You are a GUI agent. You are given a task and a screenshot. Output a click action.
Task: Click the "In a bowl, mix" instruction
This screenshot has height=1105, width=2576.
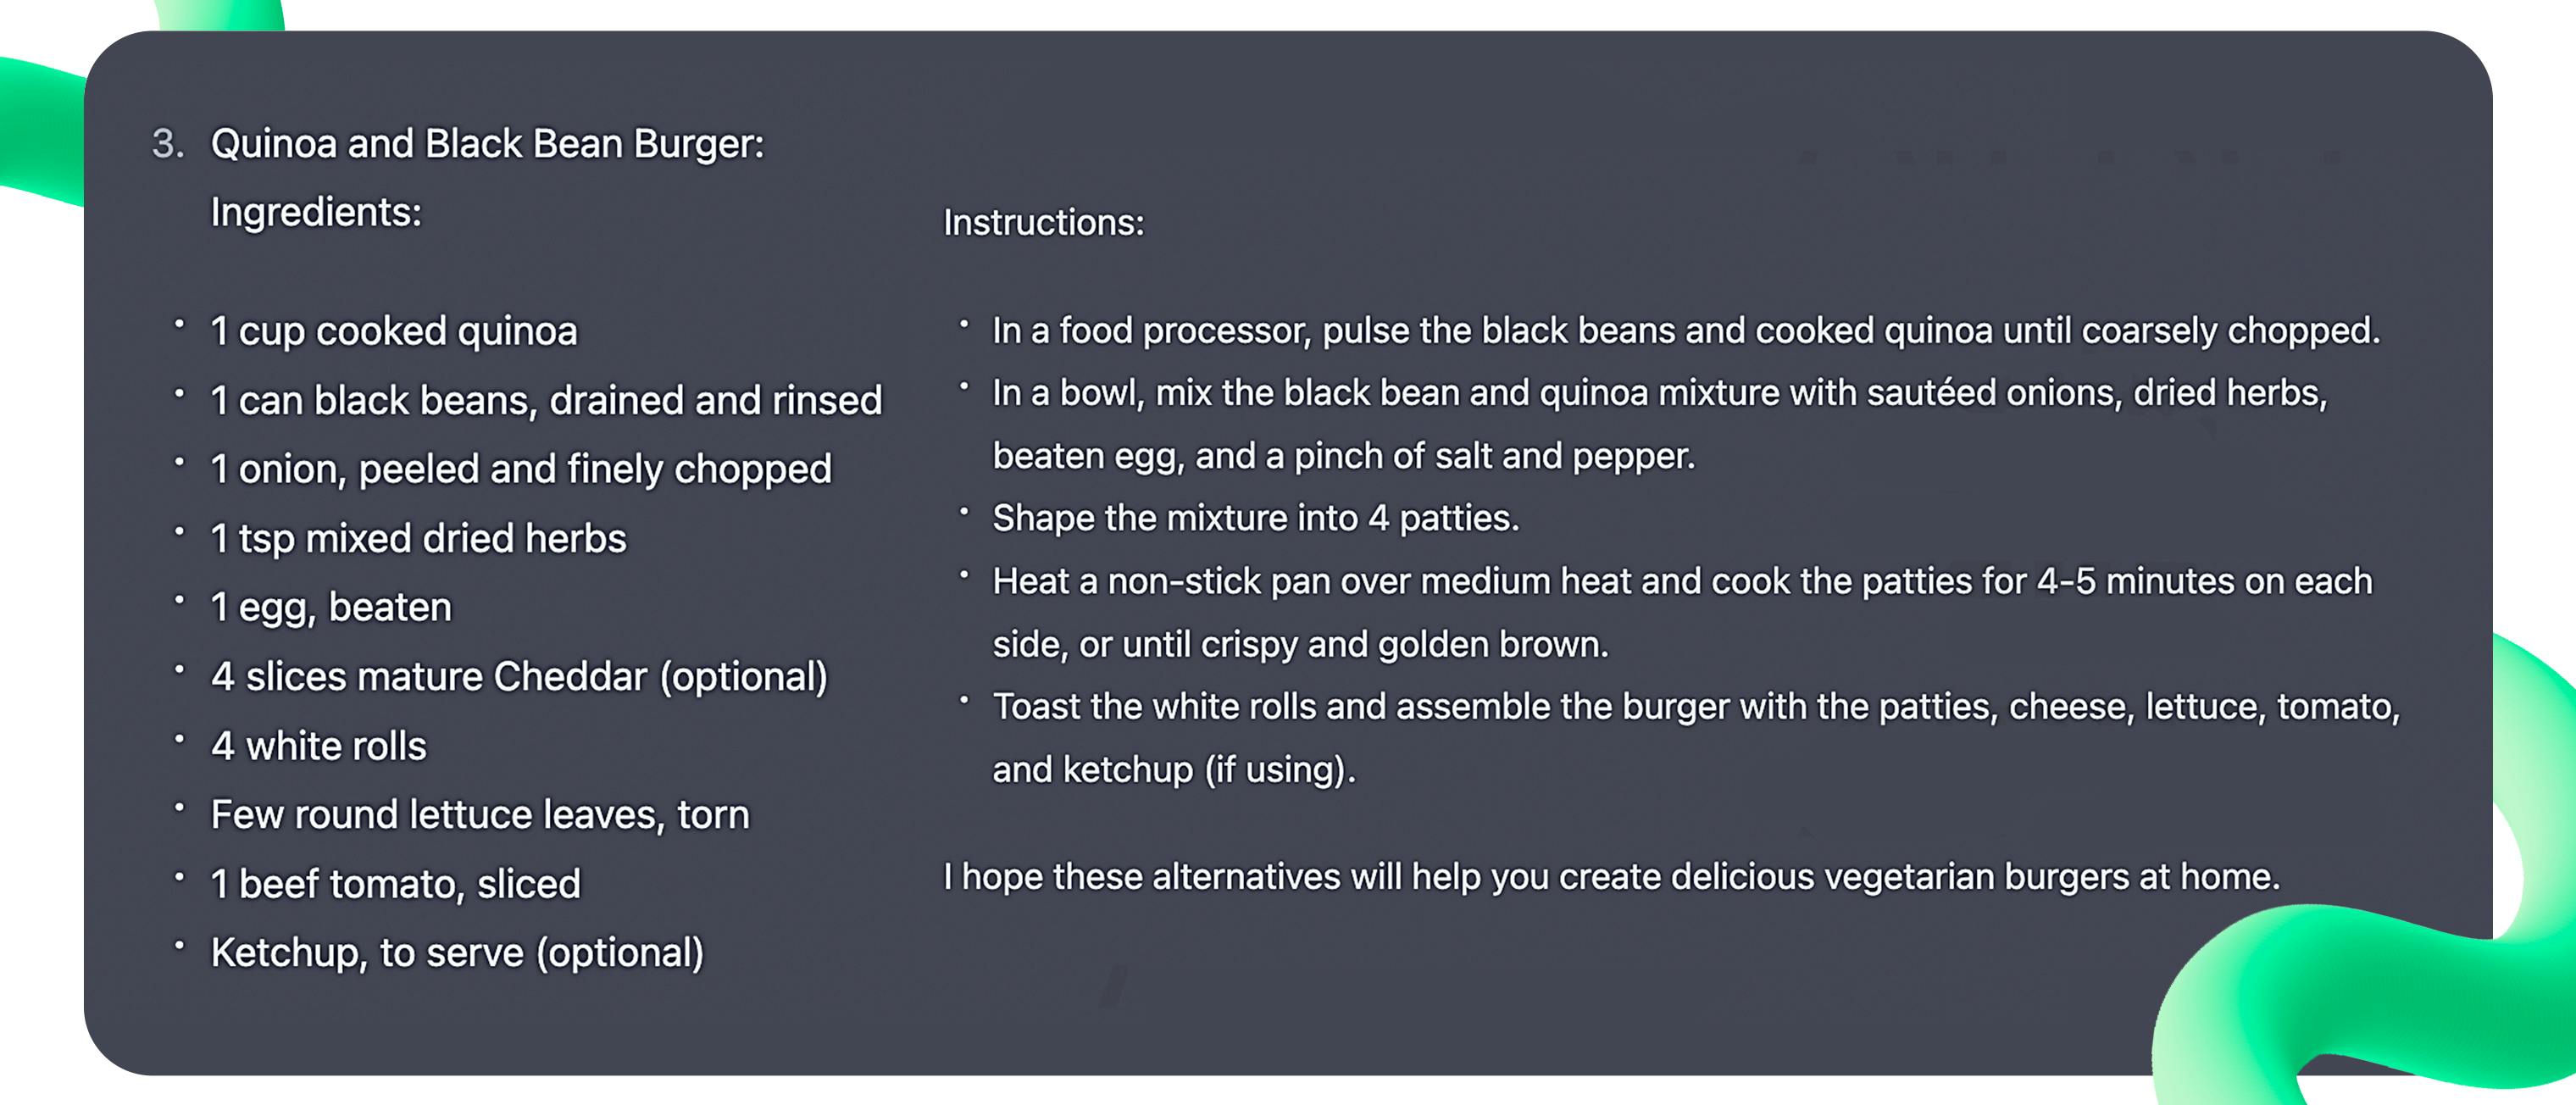[x=1659, y=393]
